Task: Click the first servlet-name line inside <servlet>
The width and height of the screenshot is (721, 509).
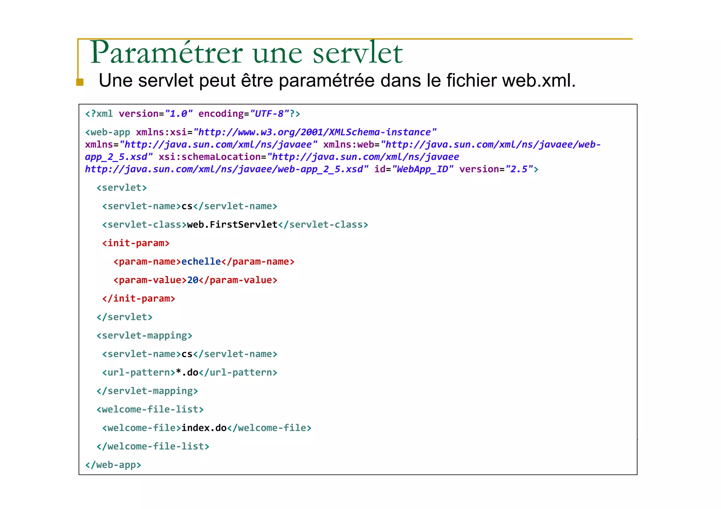Action: point(190,206)
